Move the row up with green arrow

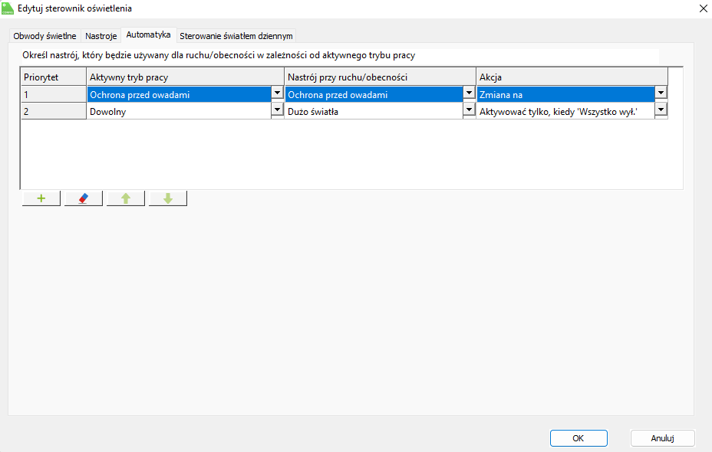point(126,198)
